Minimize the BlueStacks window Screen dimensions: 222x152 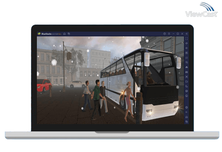[173, 34]
